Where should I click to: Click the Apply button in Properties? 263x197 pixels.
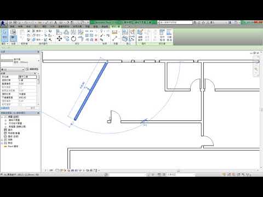tap(32, 108)
